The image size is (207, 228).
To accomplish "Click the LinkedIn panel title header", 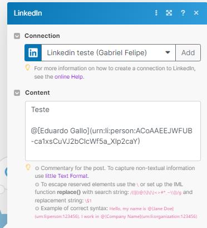I will click(x=28, y=13).
